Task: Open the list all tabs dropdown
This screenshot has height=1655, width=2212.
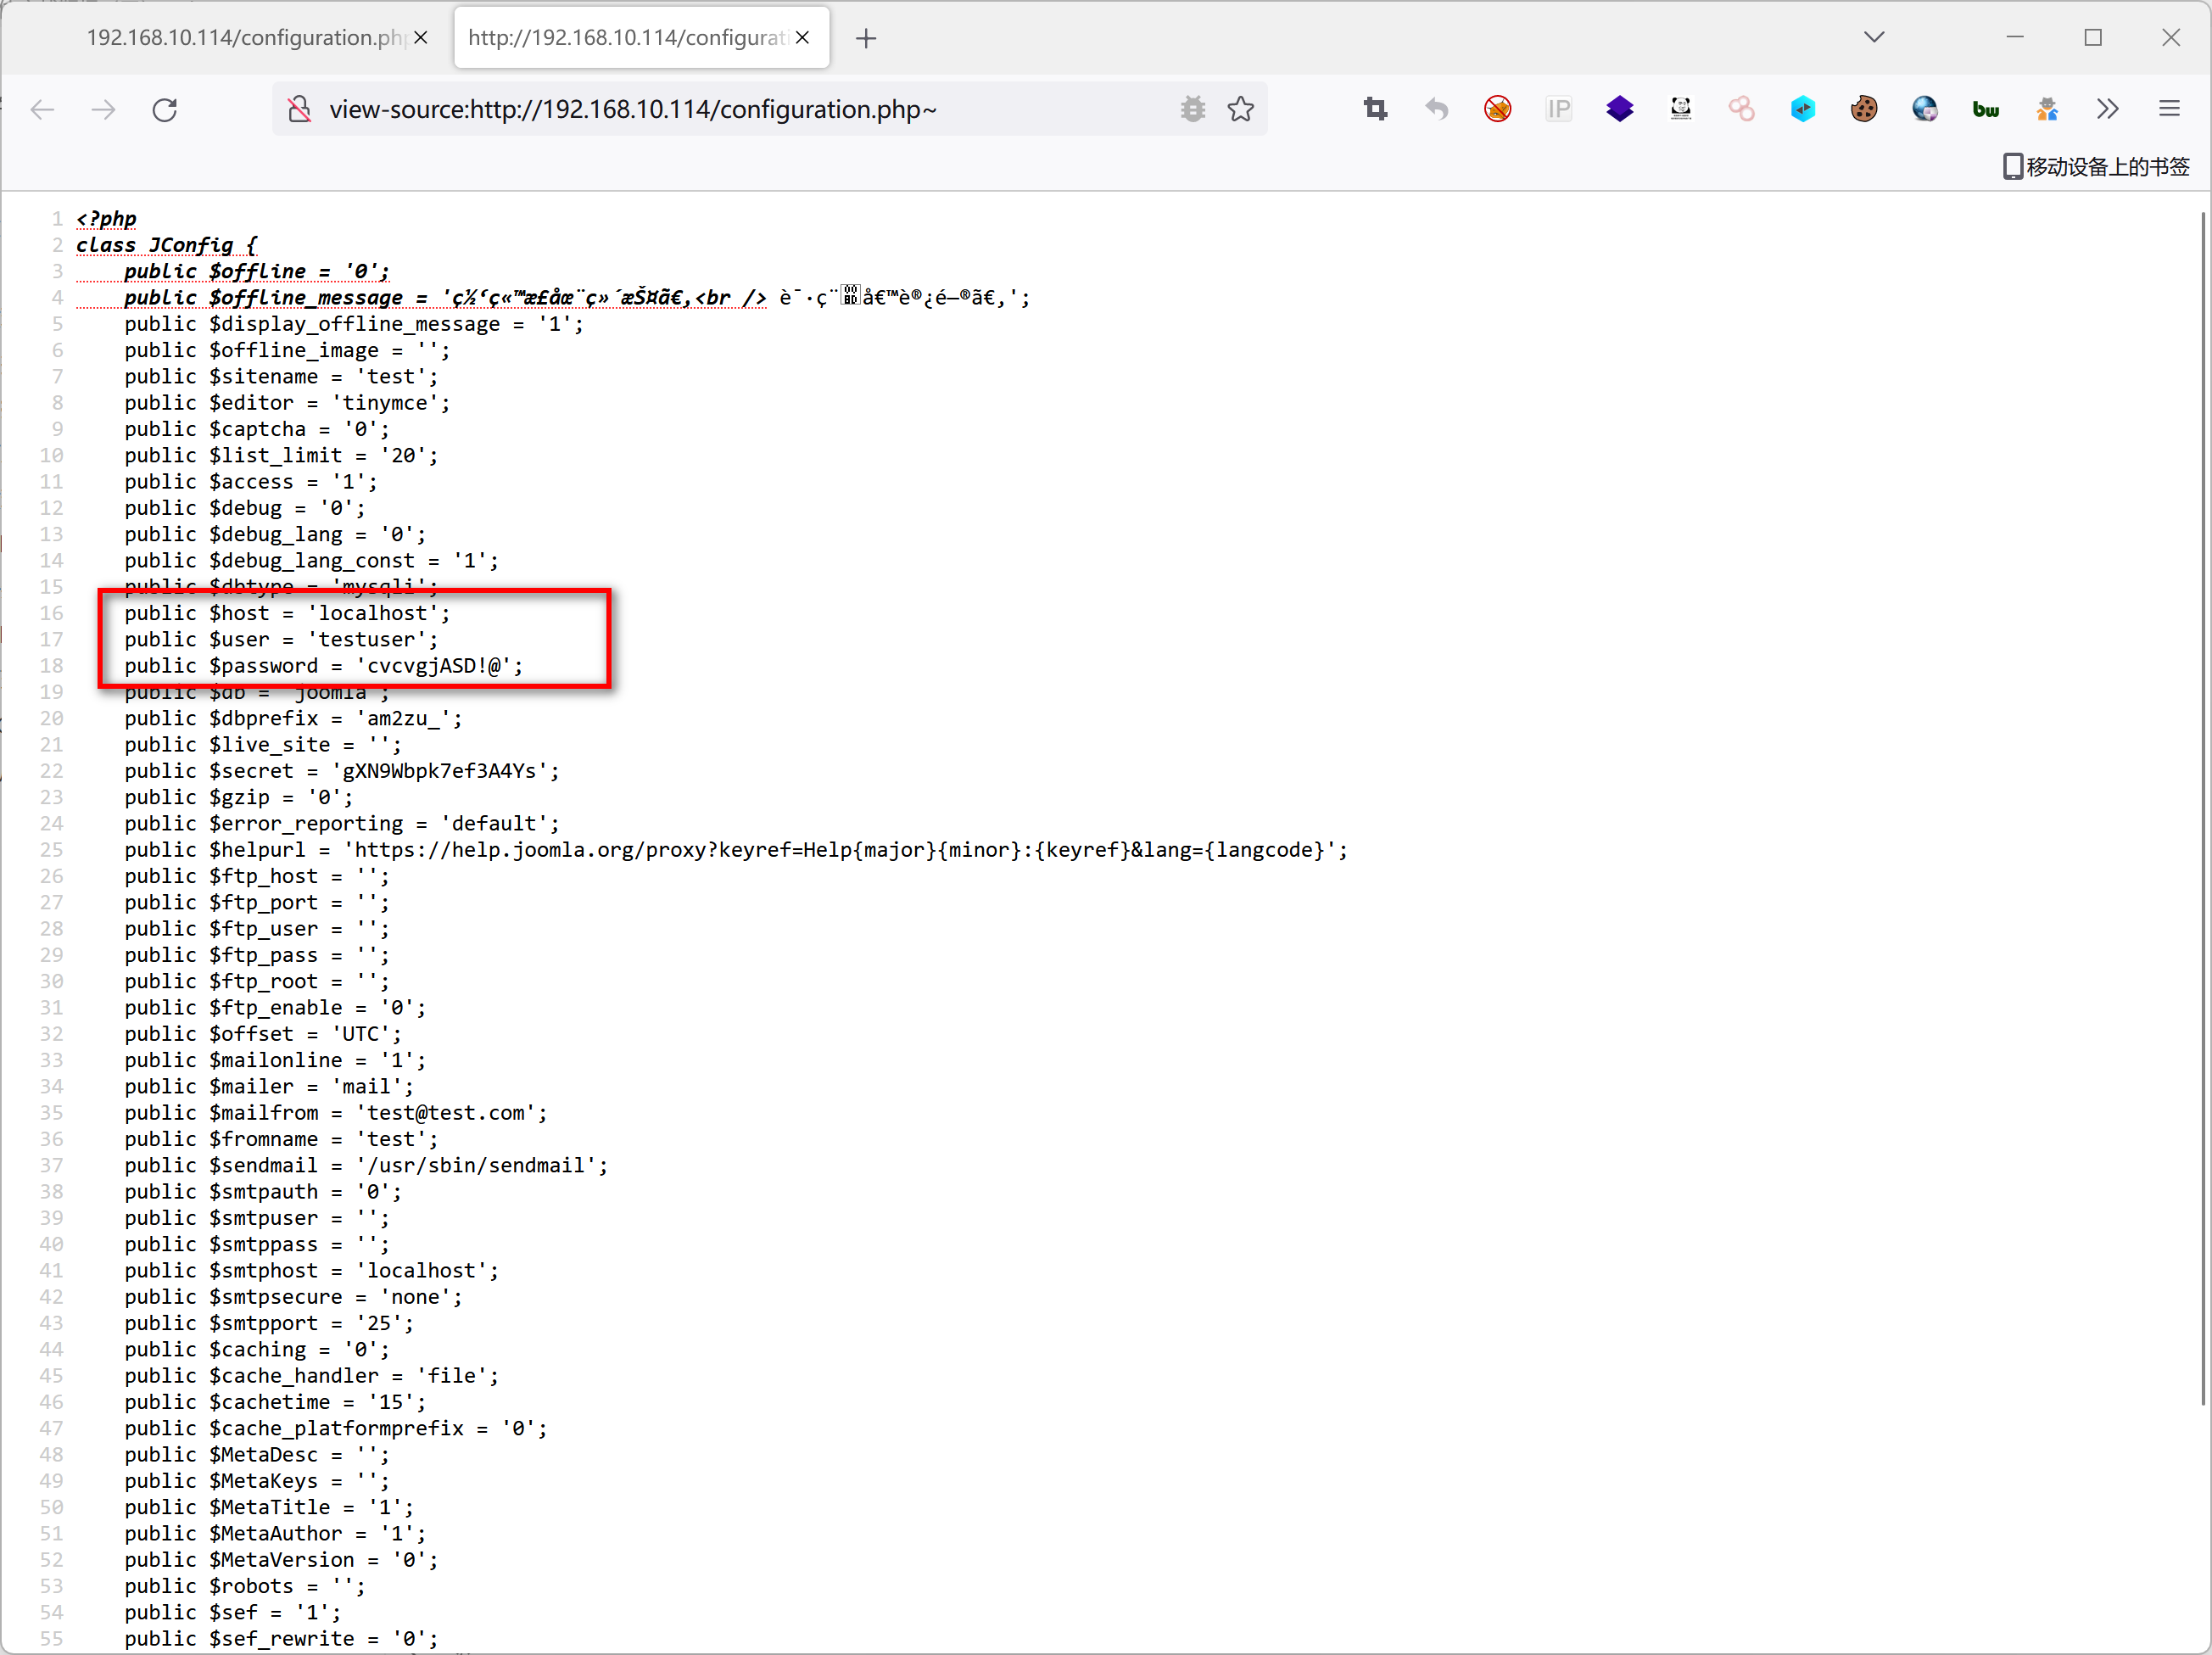Action: tap(1875, 37)
